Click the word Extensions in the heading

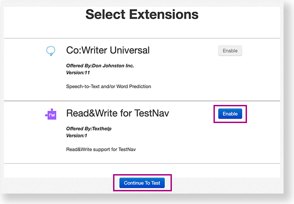165,14
